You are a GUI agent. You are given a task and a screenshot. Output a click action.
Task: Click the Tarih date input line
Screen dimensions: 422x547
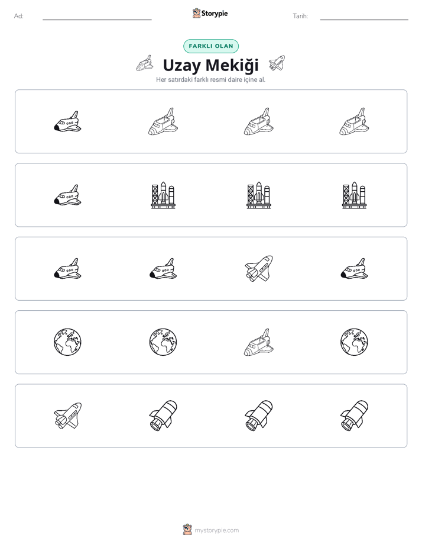[x=364, y=17]
